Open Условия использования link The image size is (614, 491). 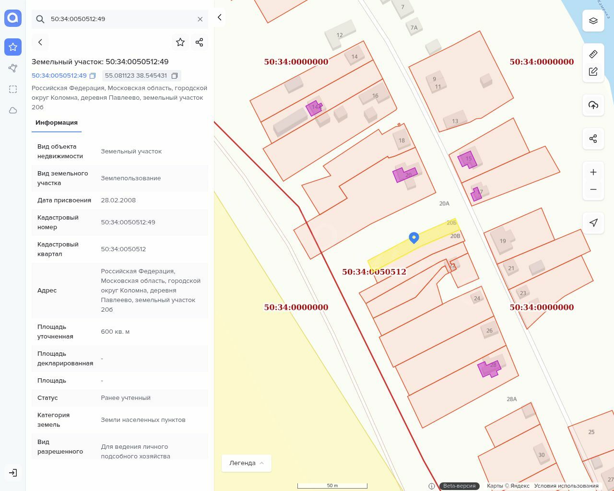[x=566, y=486]
